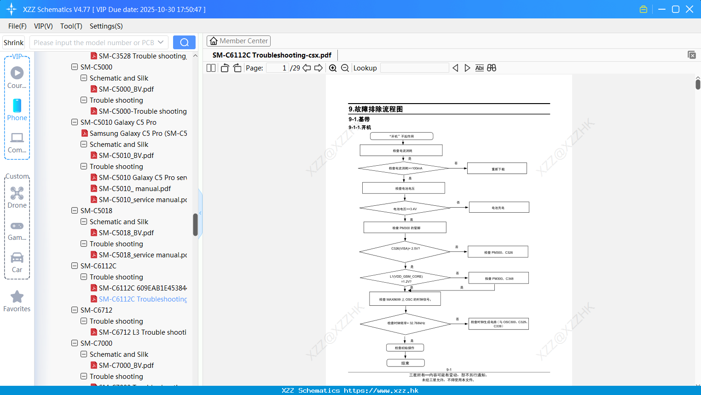The height and width of the screenshot is (395, 701).
Task: Click the search magnifier button
Action: (184, 42)
